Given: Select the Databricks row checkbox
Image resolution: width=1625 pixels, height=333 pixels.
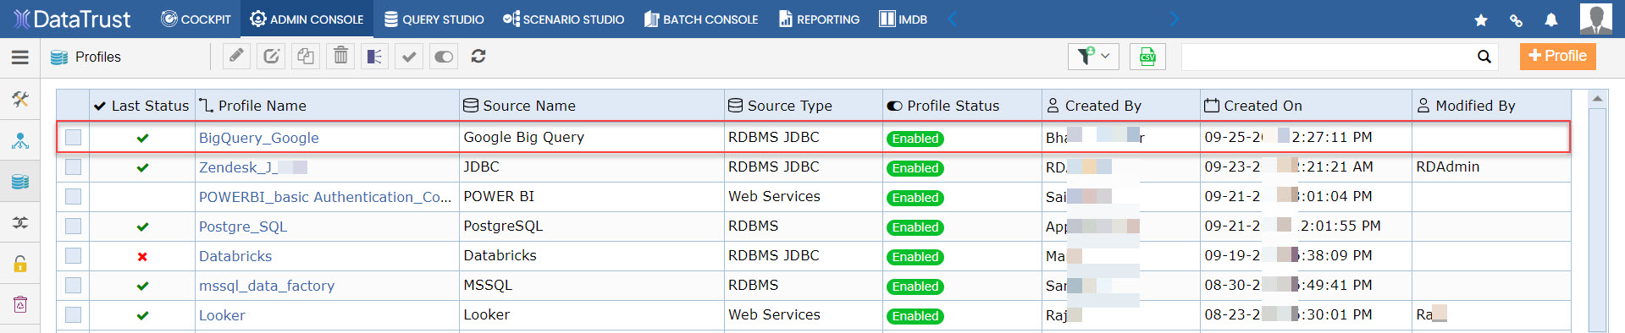Looking at the screenshot, I should coord(74,255).
